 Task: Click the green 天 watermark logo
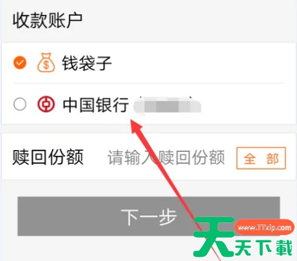pyautogui.click(x=214, y=237)
